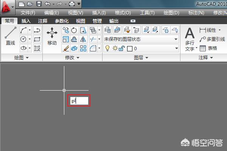This screenshot has width=227, height=151.
Task: Click the 表格 (Table) tool
Action: point(208,48)
